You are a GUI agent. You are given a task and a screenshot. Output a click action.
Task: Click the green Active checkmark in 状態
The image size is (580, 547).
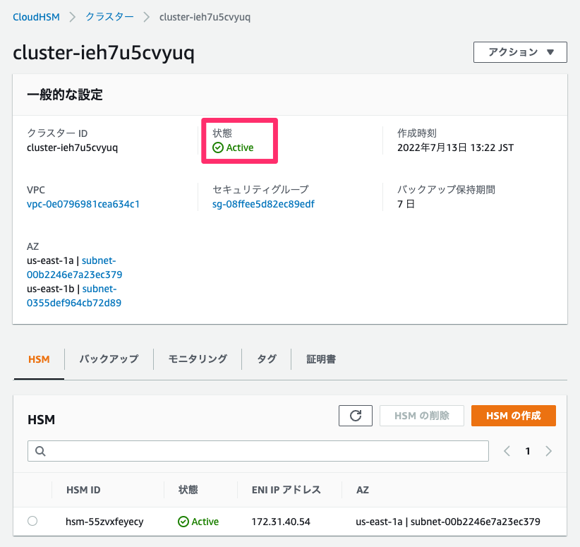tap(218, 149)
